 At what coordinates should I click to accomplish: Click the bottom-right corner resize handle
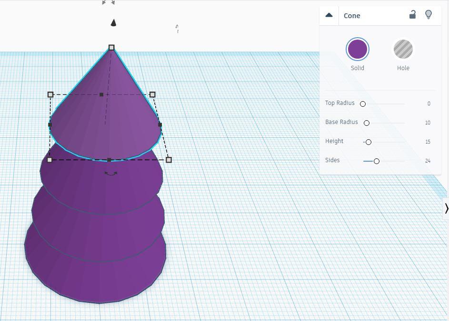pos(169,160)
